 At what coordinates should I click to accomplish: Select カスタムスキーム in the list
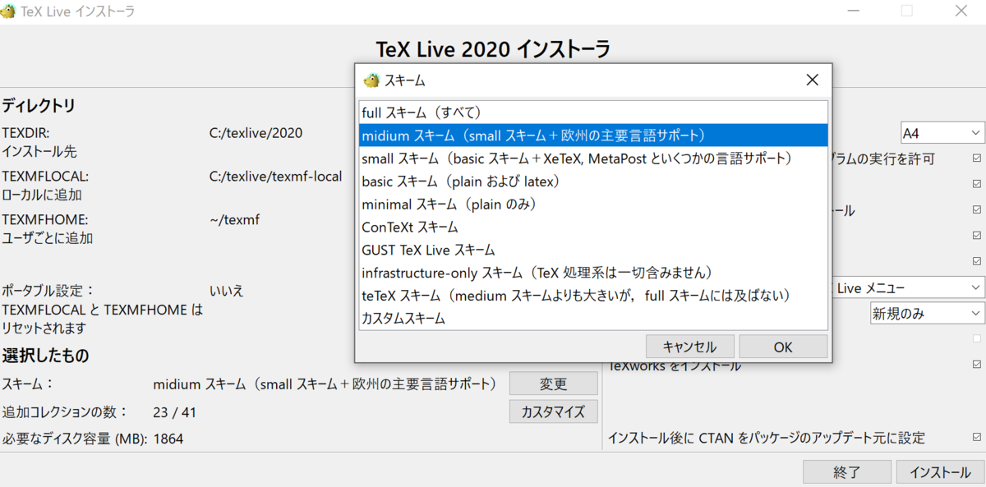(593, 318)
